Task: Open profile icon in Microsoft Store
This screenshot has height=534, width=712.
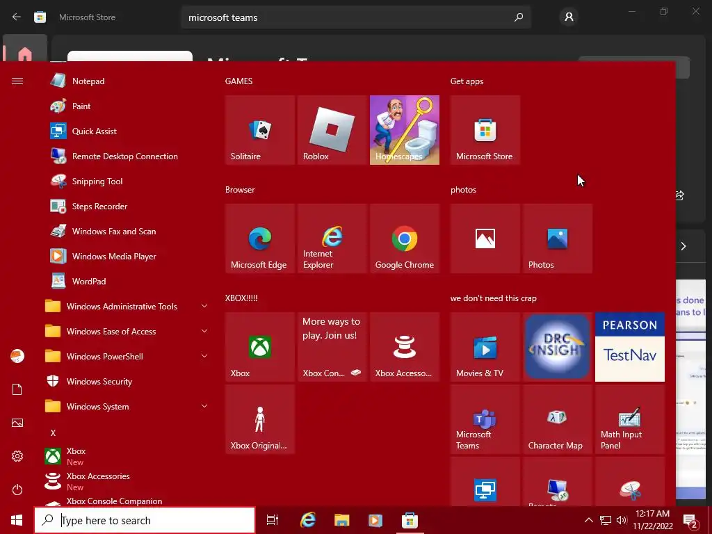Action: click(x=569, y=17)
